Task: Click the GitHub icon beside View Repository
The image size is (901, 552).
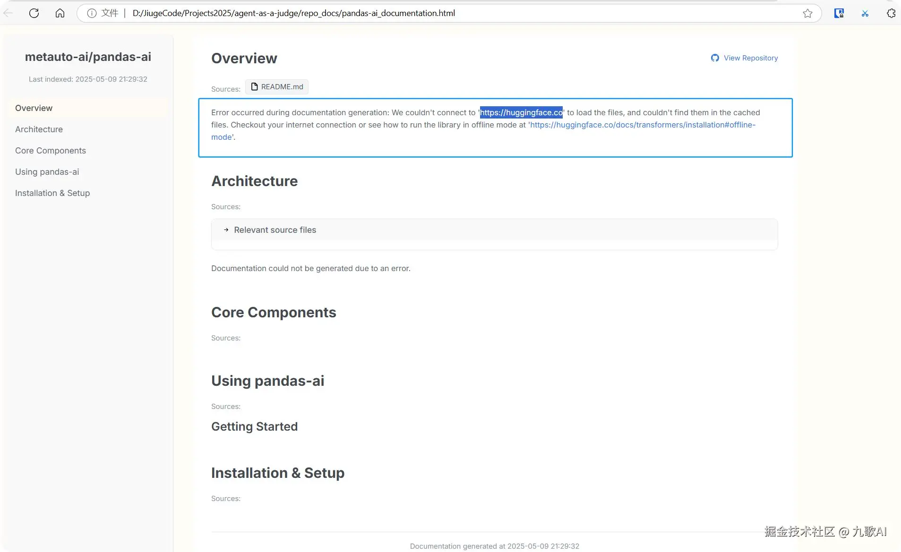Action: 715,58
